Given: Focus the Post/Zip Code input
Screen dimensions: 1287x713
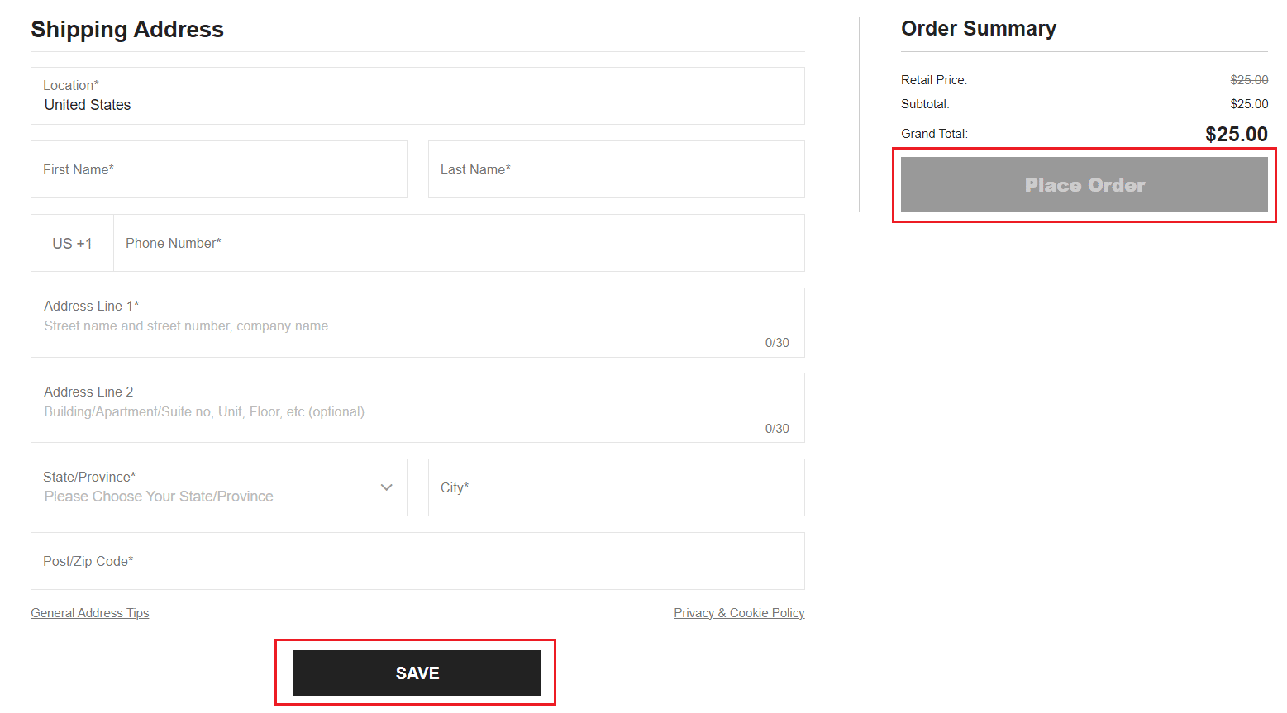Looking at the screenshot, I should [417, 561].
